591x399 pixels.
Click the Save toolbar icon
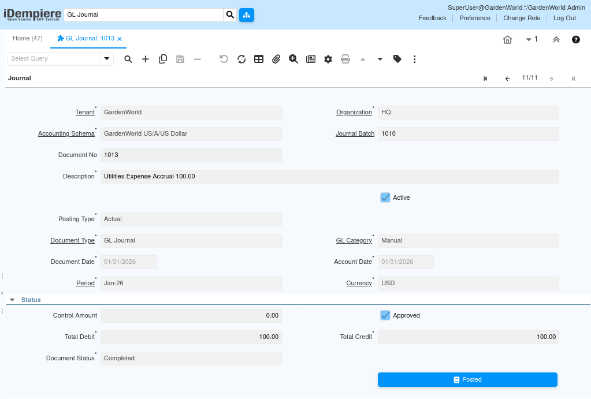pos(180,59)
